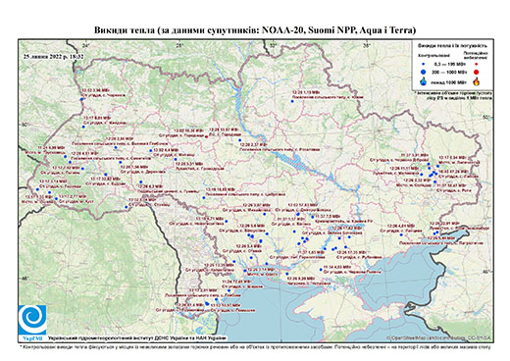Viewport: 510px width, 361px height.
Task: Select the blue marker labeled 3.96 МВт
Action: 81,100
